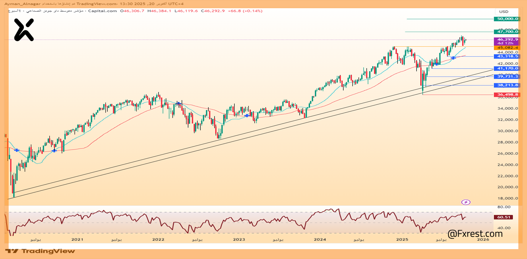This screenshot has height=259, width=527.
Task: Click the 38,213.8 blue price label
Action: (x=507, y=86)
